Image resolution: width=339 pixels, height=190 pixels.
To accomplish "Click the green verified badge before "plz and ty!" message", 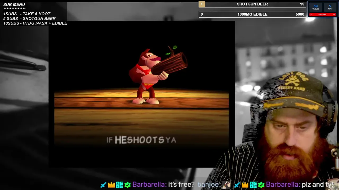I will point(261,185).
